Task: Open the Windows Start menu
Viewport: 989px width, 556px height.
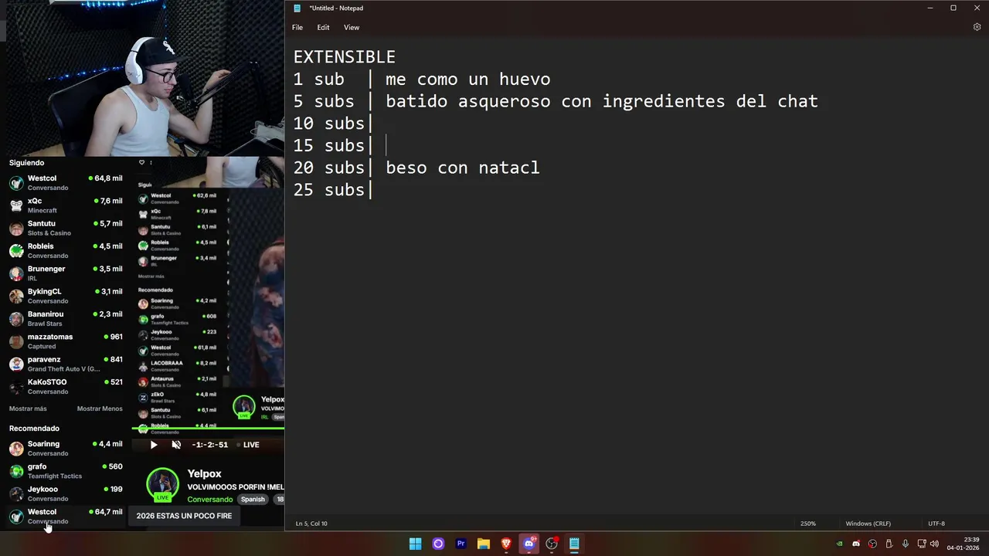Action: point(415,544)
